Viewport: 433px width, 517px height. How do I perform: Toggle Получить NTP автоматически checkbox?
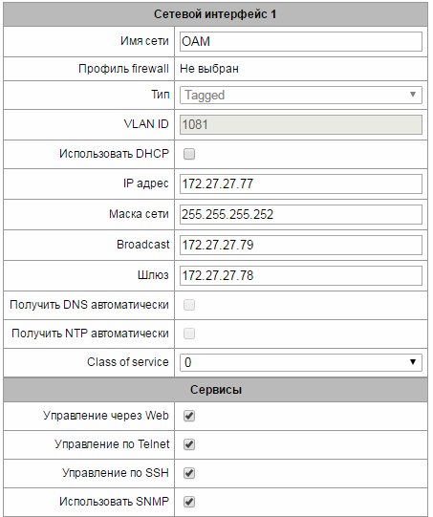point(189,334)
